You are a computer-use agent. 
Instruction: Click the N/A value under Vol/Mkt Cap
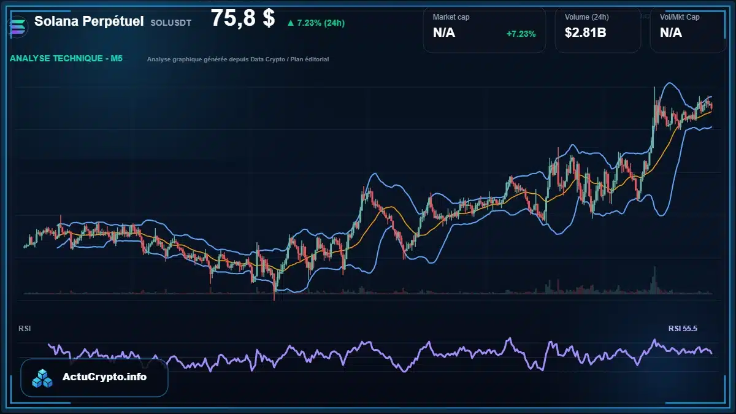point(671,33)
